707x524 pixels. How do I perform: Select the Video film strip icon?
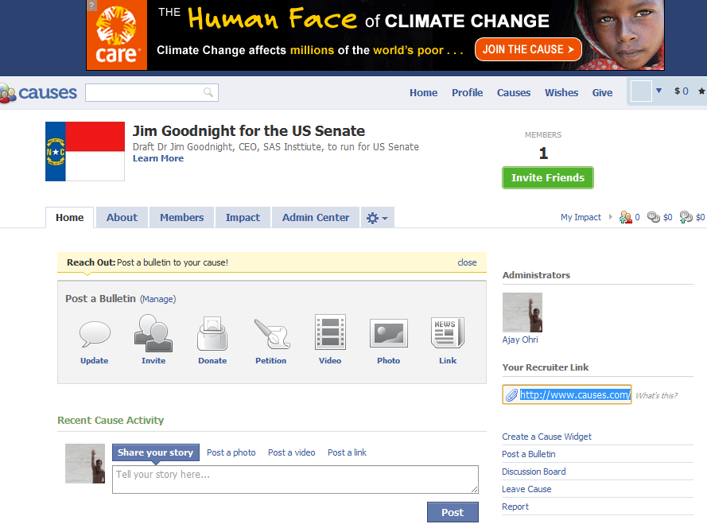[330, 333]
